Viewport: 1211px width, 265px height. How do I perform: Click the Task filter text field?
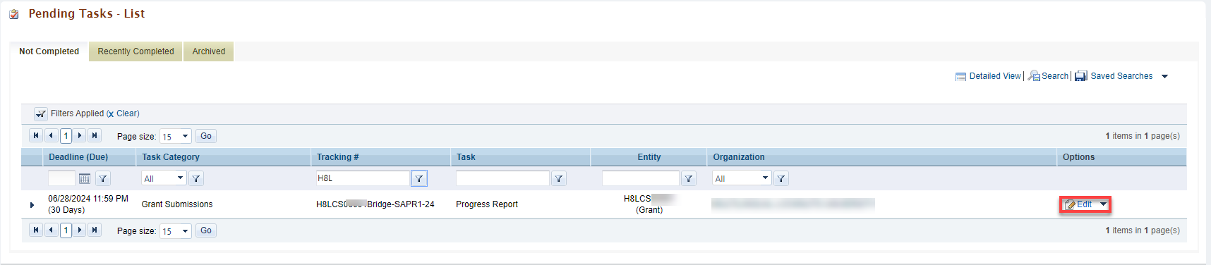point(502,178)
